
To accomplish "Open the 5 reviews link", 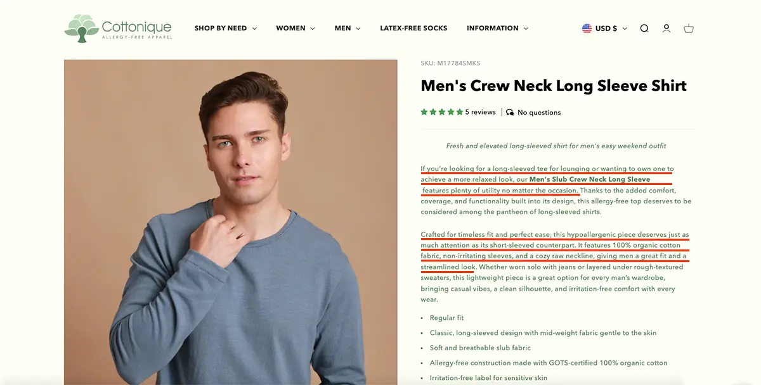I will (x=480, y=112).
